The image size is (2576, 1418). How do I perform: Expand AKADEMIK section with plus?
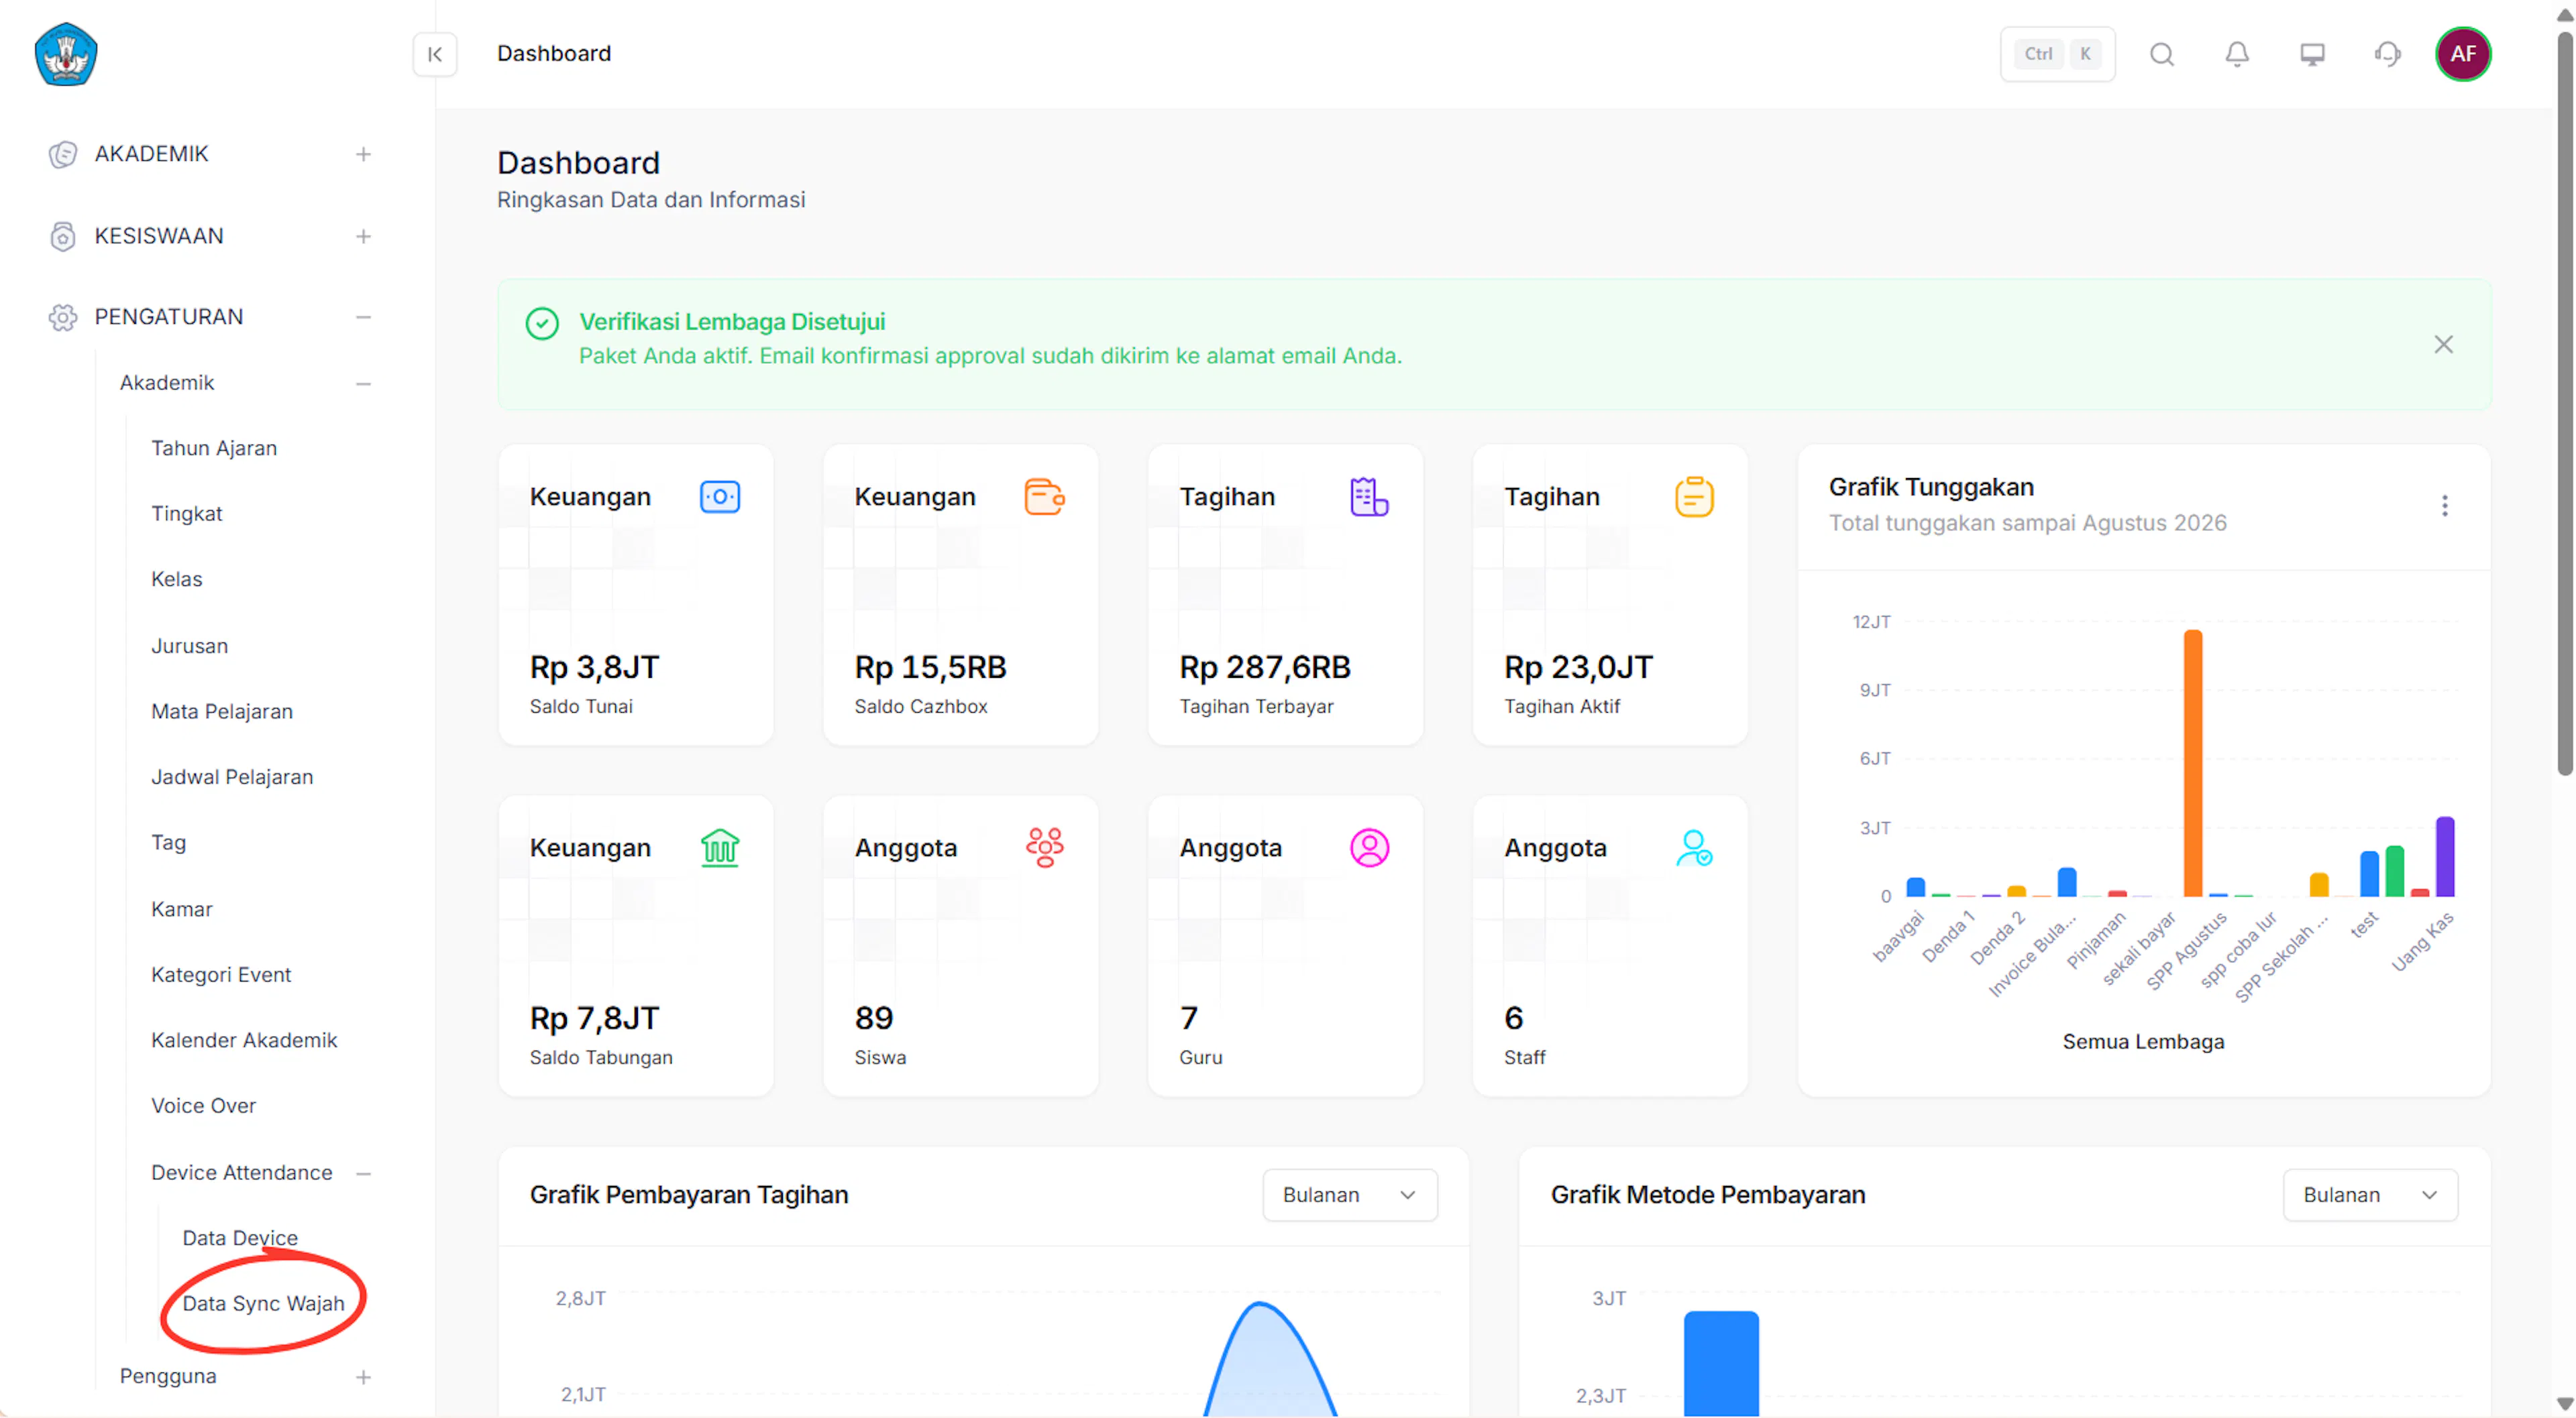tap(363, 154)
